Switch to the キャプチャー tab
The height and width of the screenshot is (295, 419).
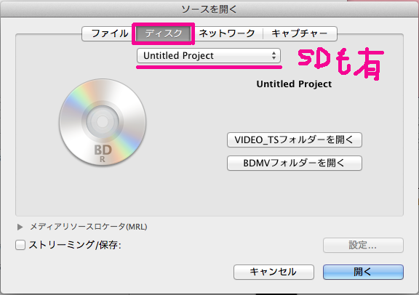click(x=300, y=33)
